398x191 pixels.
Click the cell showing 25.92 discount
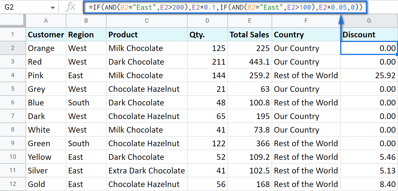click(369, 75)
